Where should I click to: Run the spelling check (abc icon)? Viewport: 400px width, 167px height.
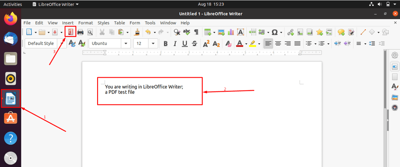(187, 32)
